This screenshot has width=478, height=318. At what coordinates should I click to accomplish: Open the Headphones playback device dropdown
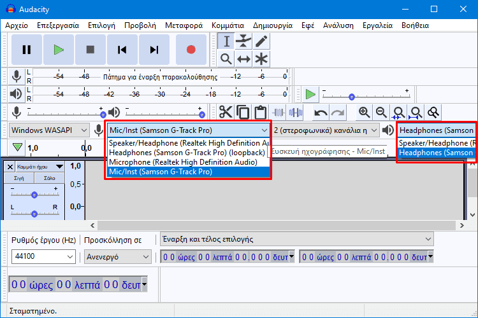point(437,130)
